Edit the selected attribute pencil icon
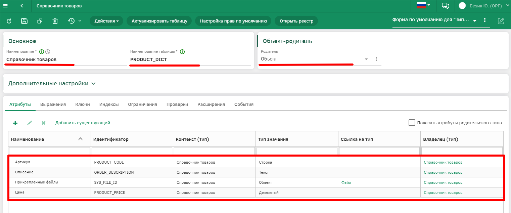511x213 pixels. (x=30, y=123)
